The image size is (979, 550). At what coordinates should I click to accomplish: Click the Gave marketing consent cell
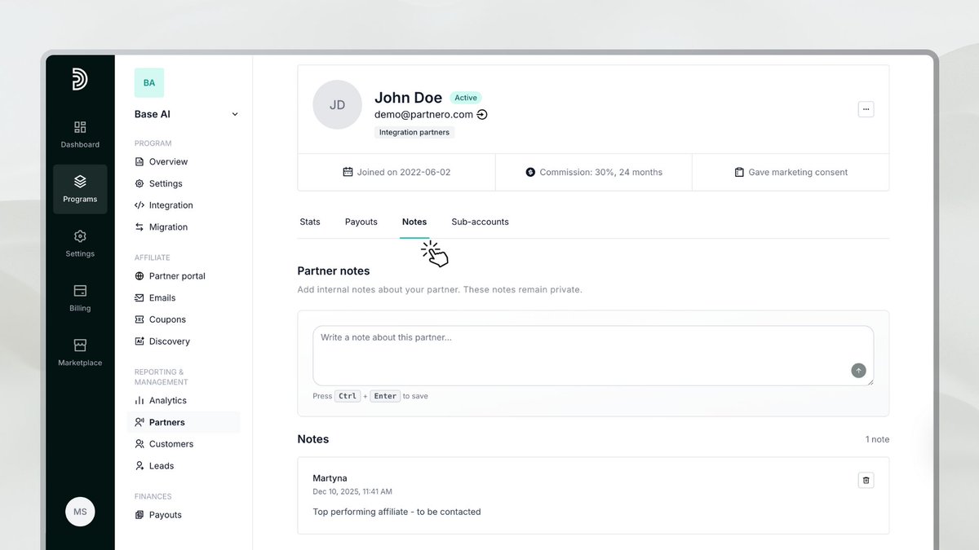pyautogui.click(x=791, y=172)
